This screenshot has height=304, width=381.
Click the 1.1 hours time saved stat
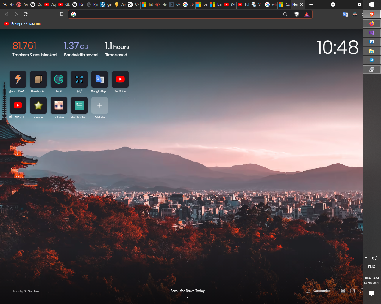click(117, 49)
